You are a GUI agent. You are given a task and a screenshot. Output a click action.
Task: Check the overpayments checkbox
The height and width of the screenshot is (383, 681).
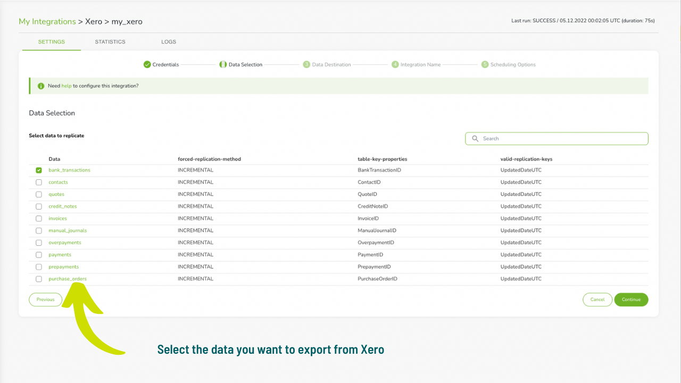pyautogui.click(x=39, y=243)
